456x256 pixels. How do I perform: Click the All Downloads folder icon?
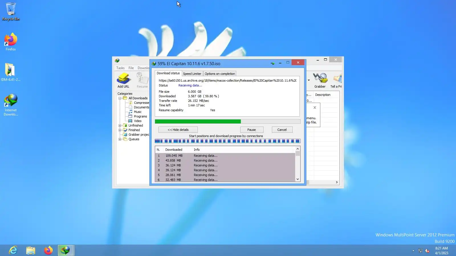pos(125,98)
